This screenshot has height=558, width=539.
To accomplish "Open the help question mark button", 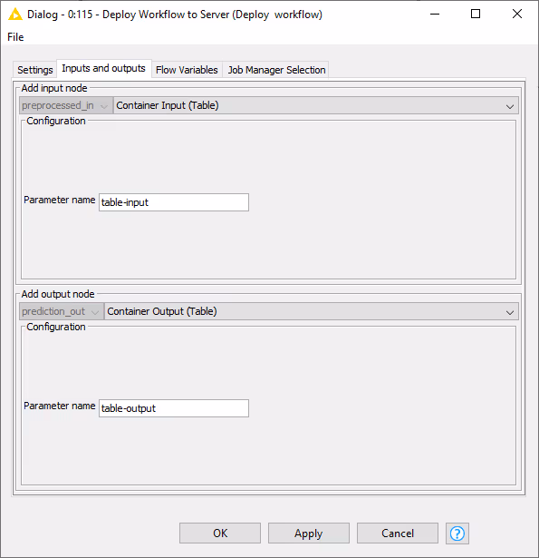I will [x=457, y=534].
